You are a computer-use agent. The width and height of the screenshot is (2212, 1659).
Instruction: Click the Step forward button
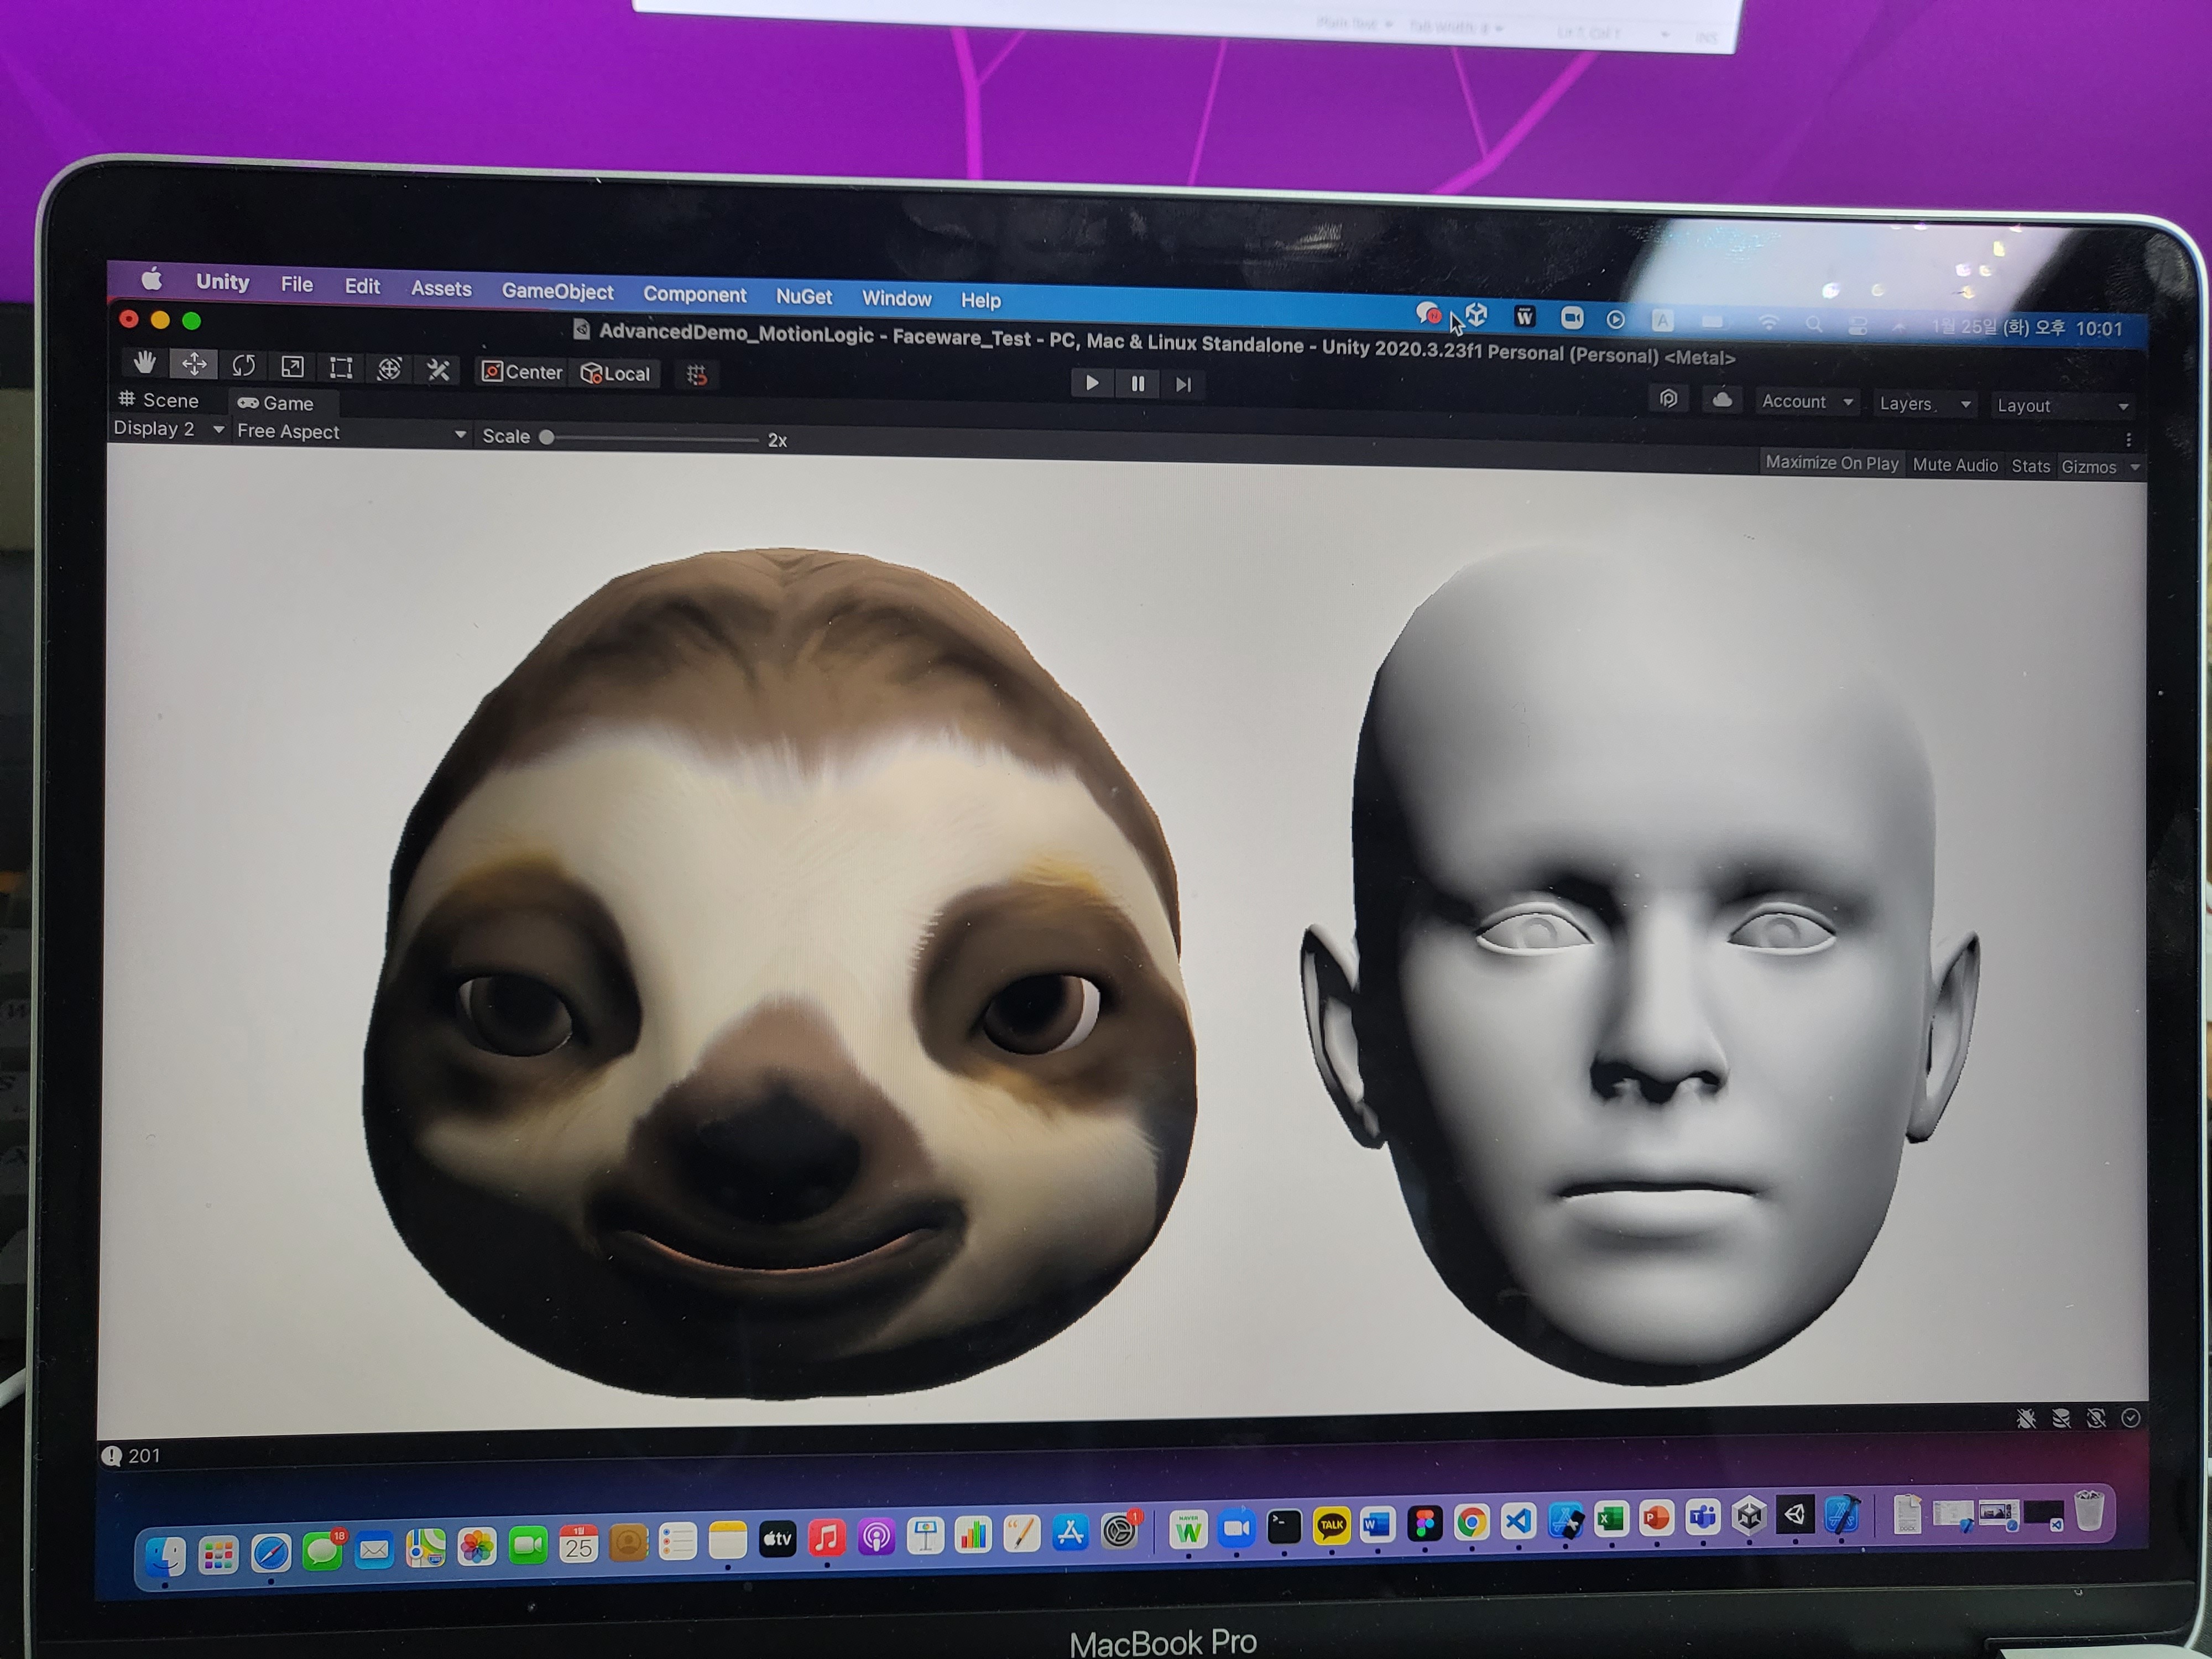1183,385
